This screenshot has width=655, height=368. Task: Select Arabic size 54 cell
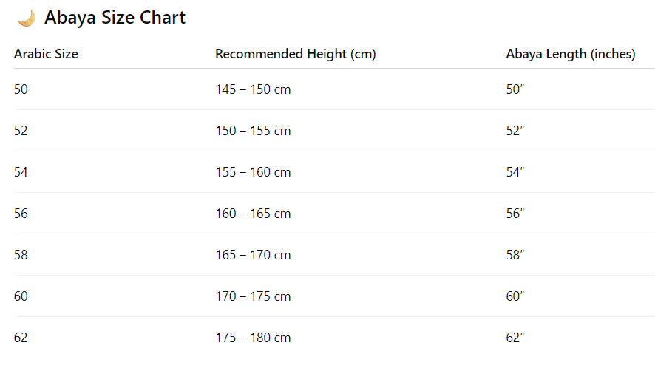click(x=21, y=172)
